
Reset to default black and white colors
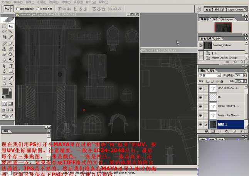tap(3, 97)
